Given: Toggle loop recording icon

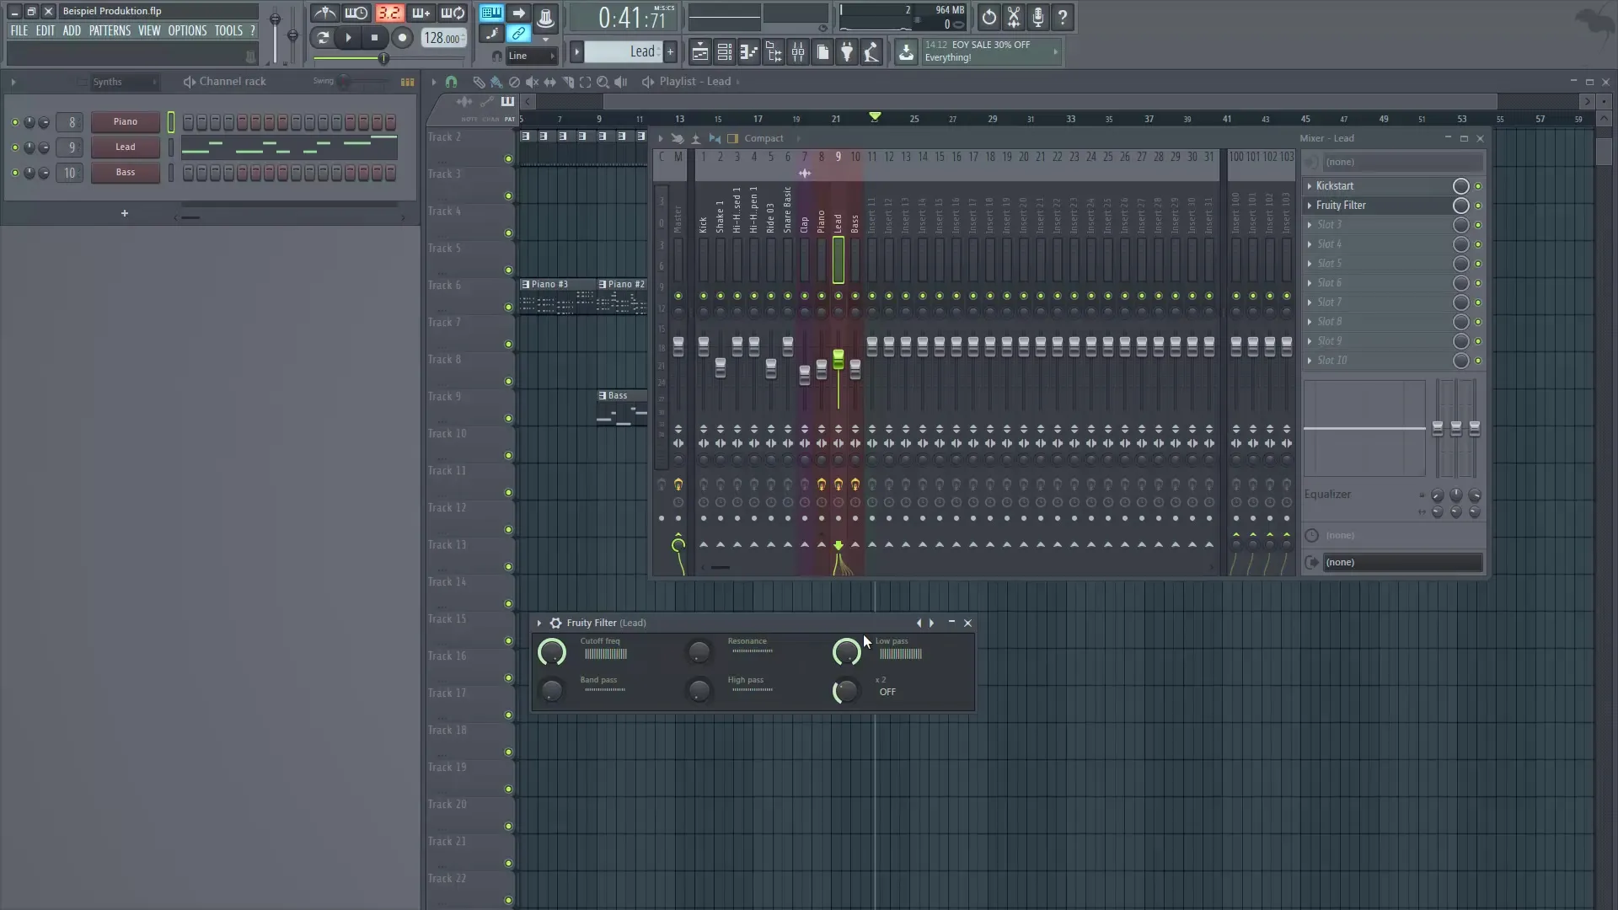Looking at the screenshot, I should [x=453, y=13].
